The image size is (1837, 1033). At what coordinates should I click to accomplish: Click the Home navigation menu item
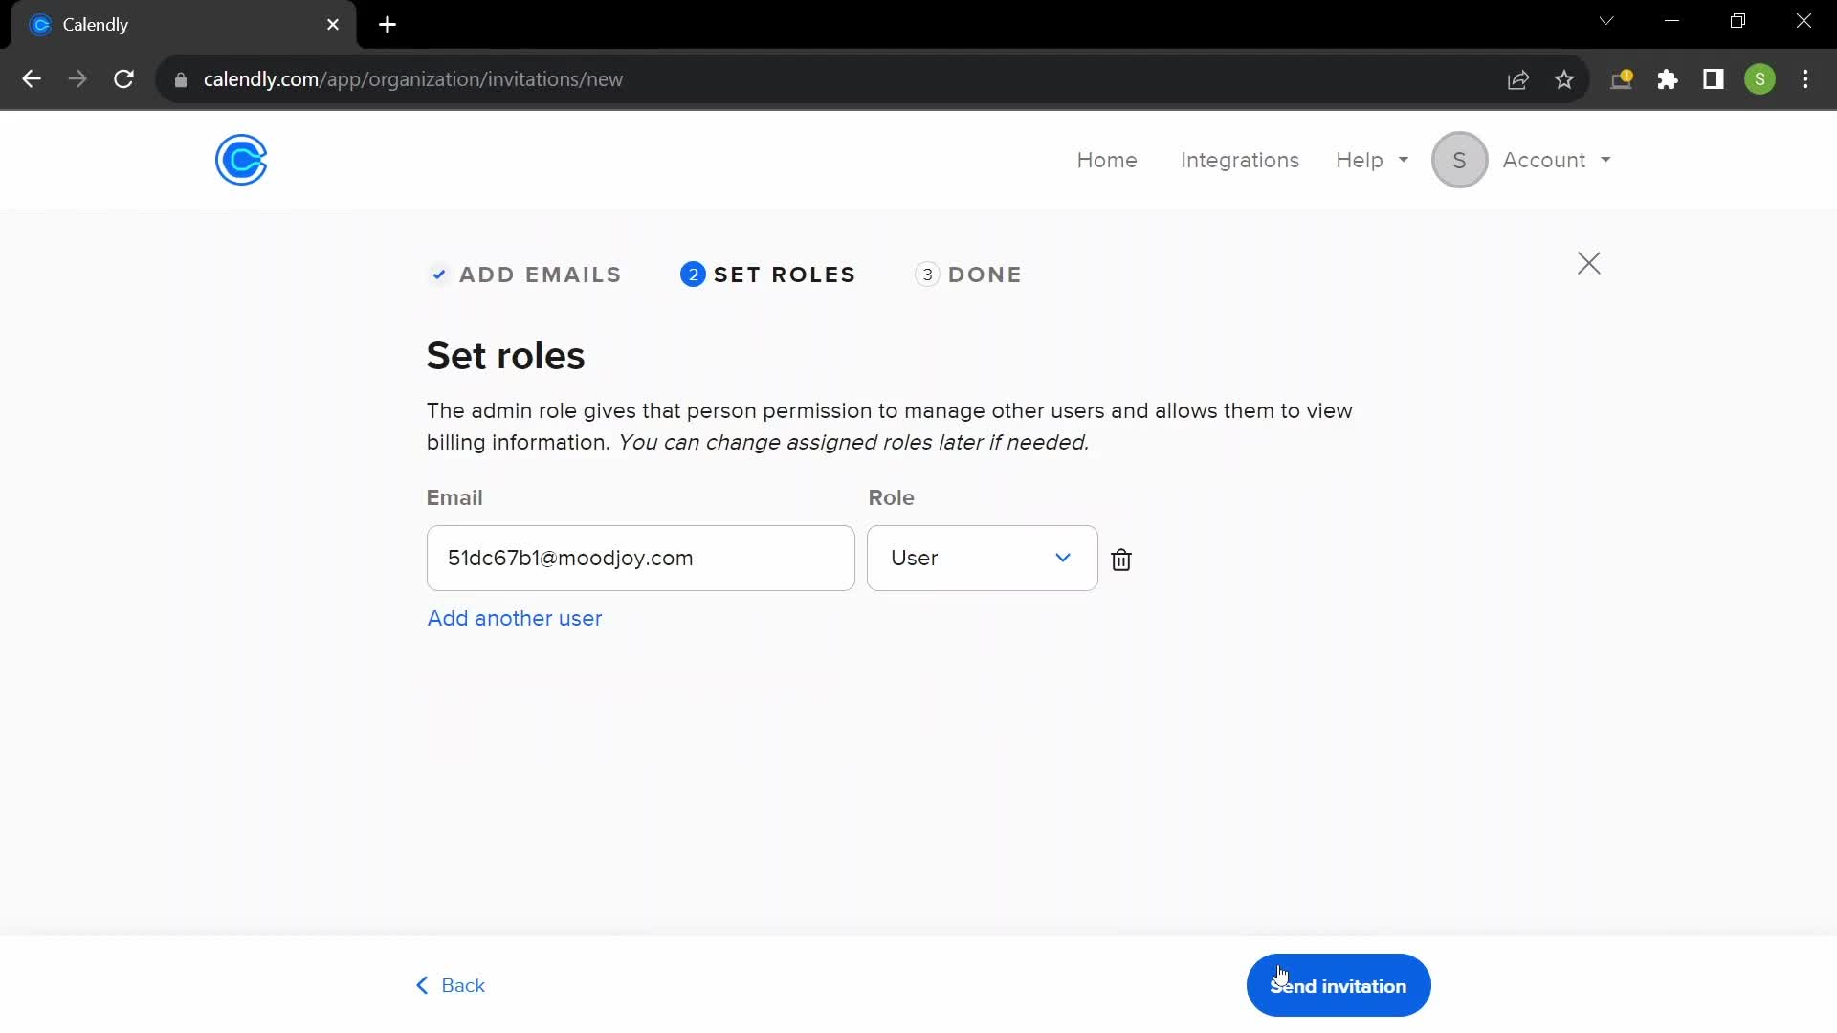1108,159
